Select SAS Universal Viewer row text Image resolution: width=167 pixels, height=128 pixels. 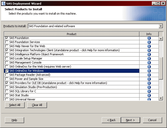point(22,99)
